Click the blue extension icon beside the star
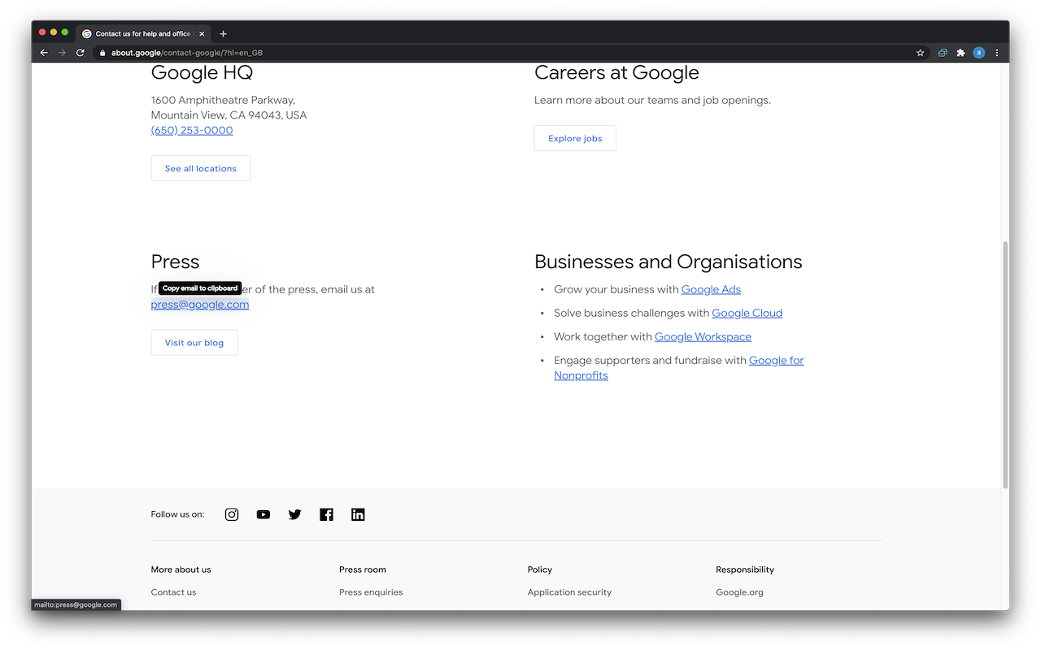The image size is (1041, 650). (943, 53)
